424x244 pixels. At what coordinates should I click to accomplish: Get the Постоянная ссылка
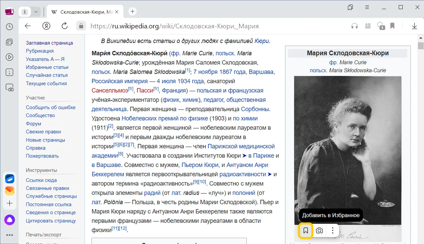pos(49,204)
